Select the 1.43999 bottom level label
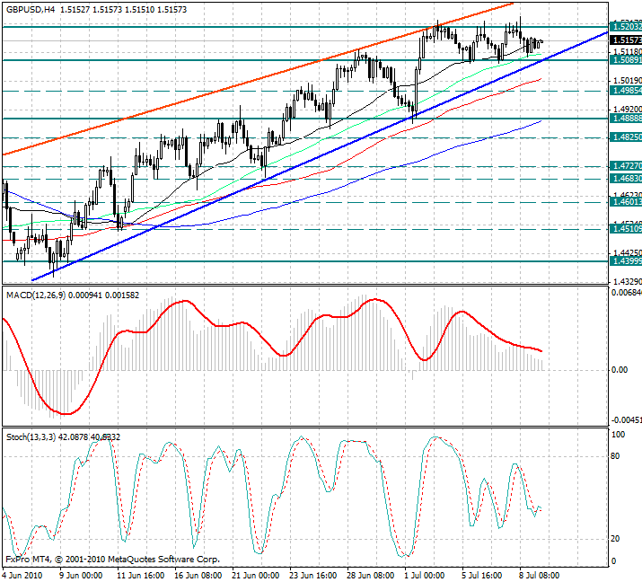 pos(626,260)
